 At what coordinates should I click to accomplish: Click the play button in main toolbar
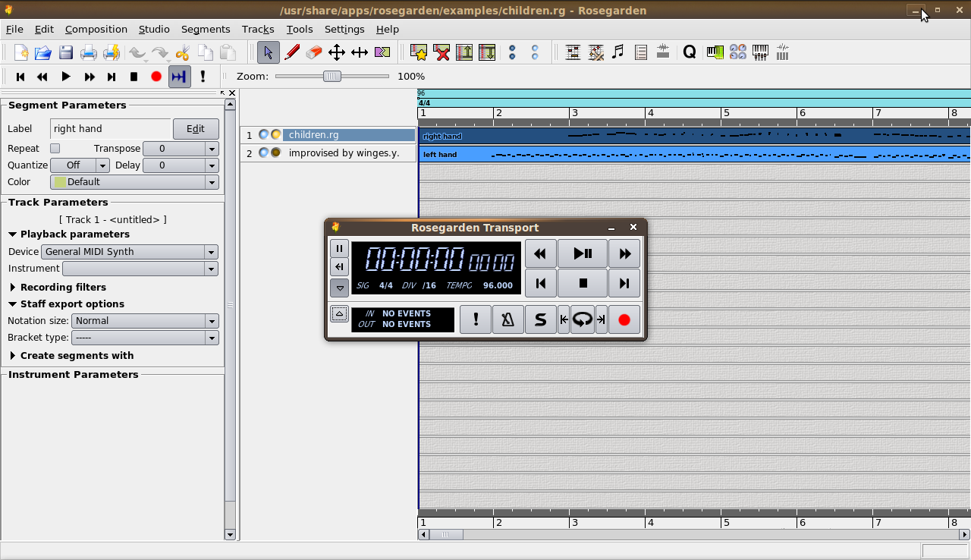[x=66, y=77]
